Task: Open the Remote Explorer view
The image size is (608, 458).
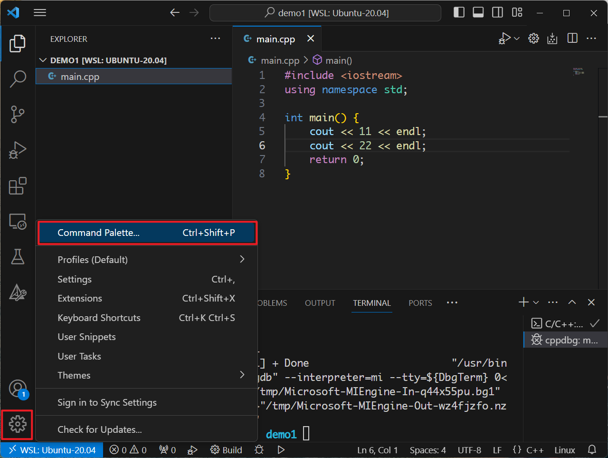Action: (x=18, y=222)
